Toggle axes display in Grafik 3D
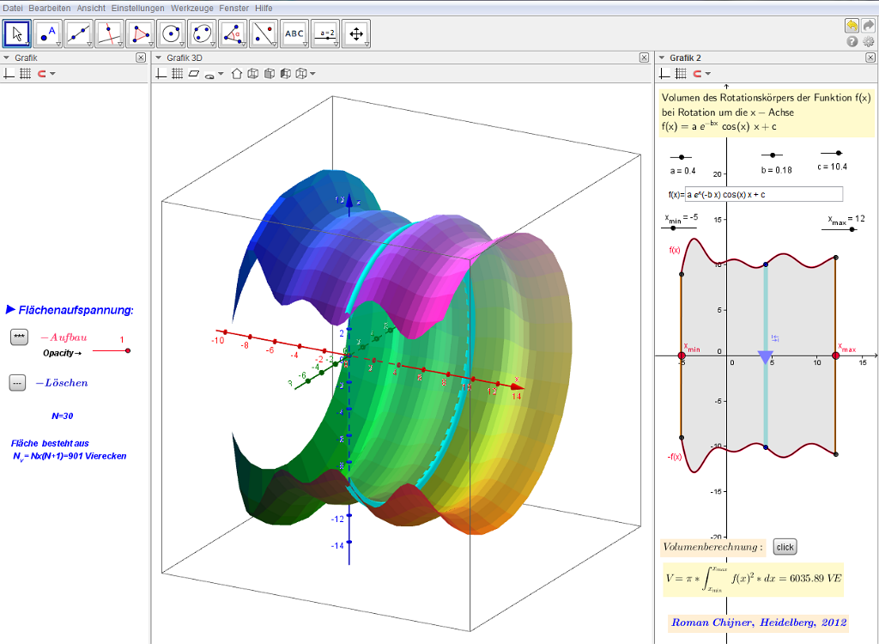Screen dimensions: 879x644 (x=161, y=74)
